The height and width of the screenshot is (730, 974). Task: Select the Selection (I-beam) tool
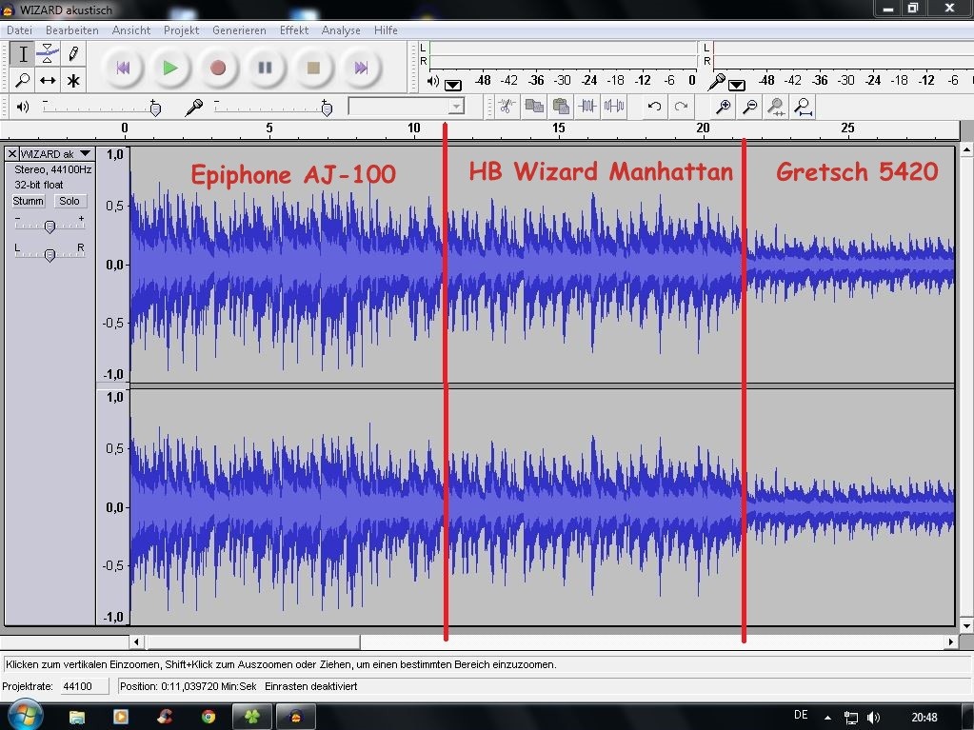(22, 54)
